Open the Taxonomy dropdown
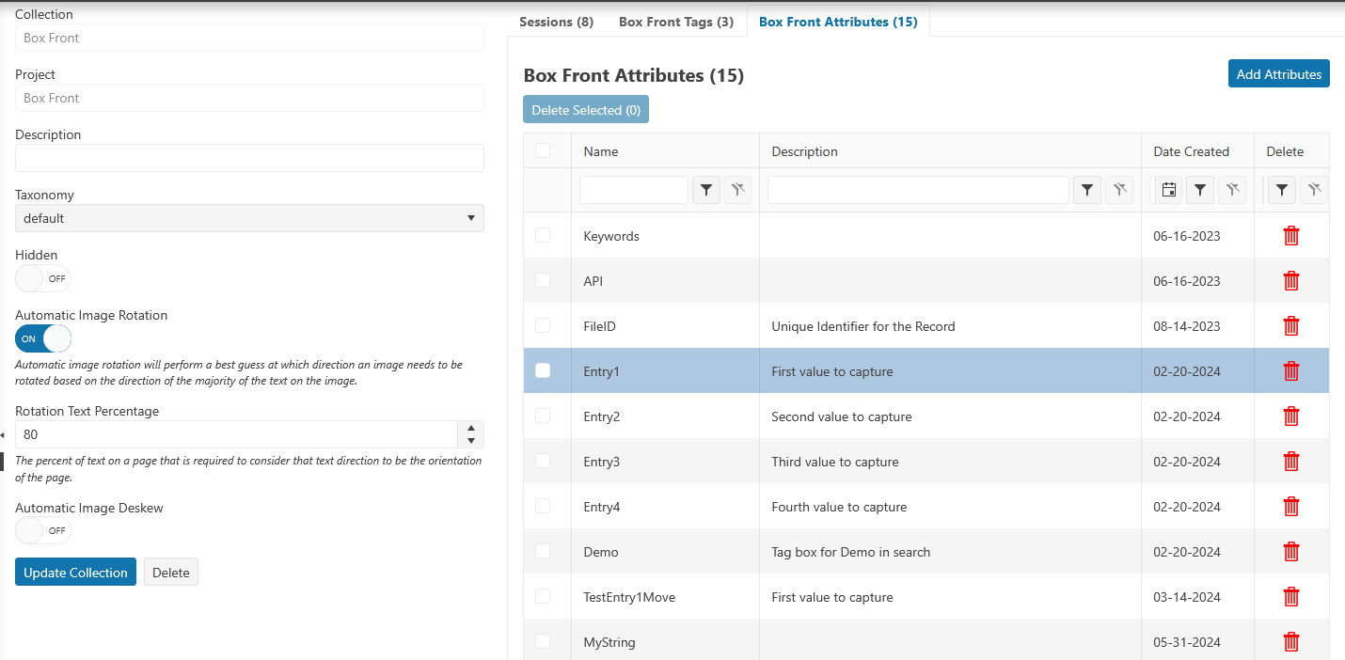The width and height of the screenshot is (1345, 660). [249, 218]
